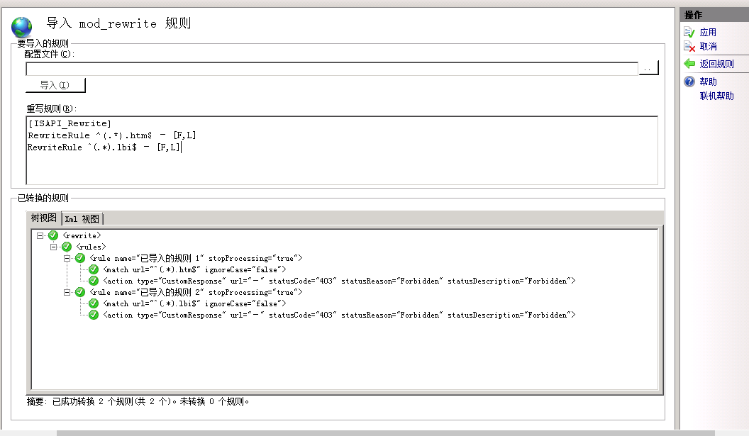The height and width of the screenshot is (436, 749).
Task: Click green check icon beside <rules> node
Action: tap(67, 247)
